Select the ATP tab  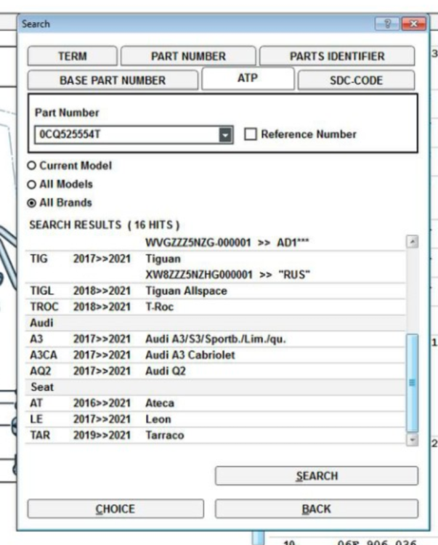pos(248,78)
